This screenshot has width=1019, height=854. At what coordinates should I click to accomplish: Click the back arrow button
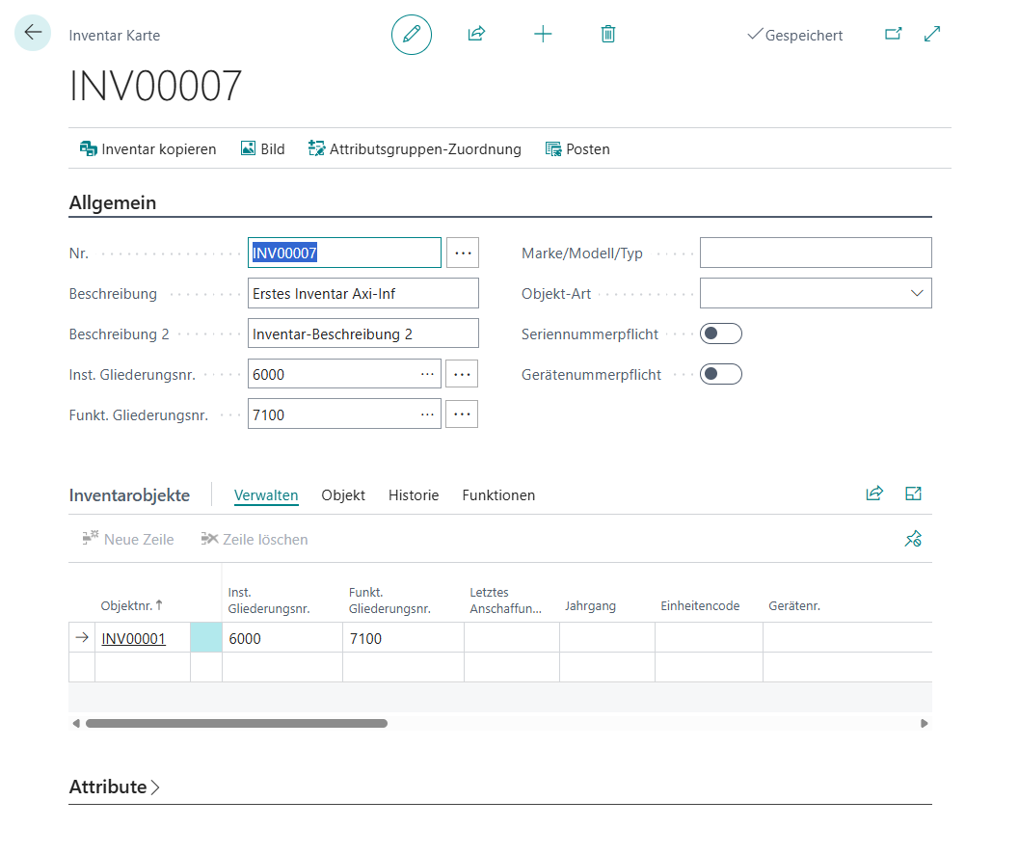(33, 33)
